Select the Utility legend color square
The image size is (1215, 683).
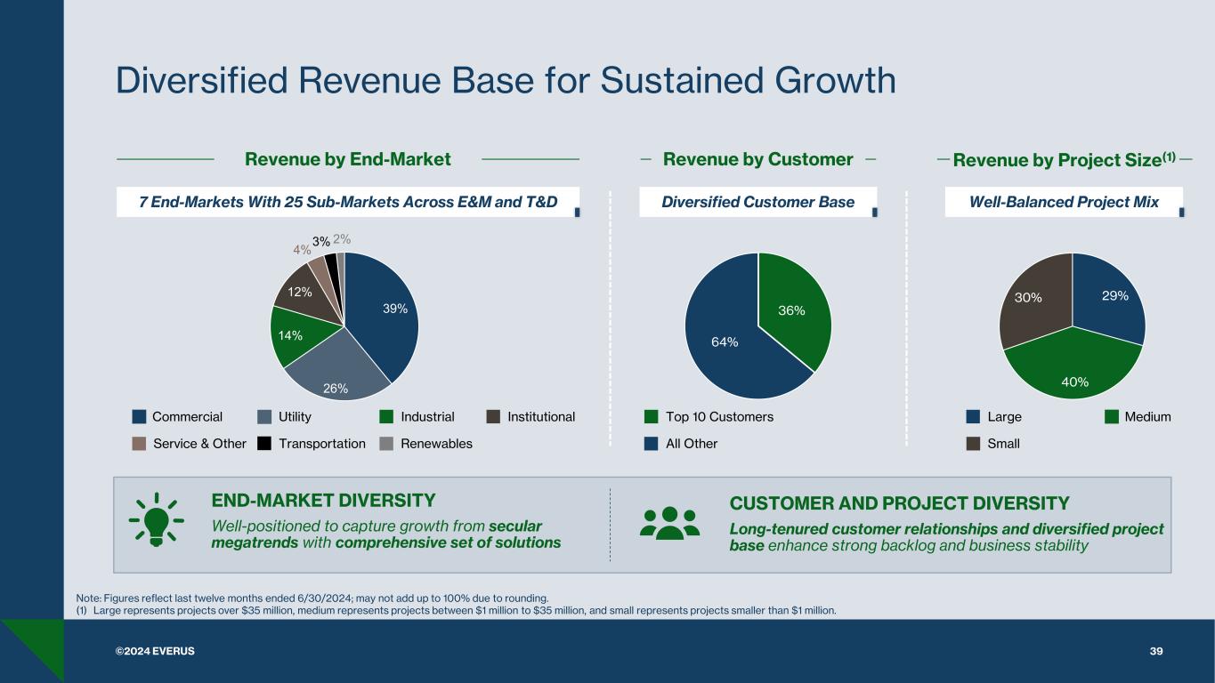click(264, 417)
